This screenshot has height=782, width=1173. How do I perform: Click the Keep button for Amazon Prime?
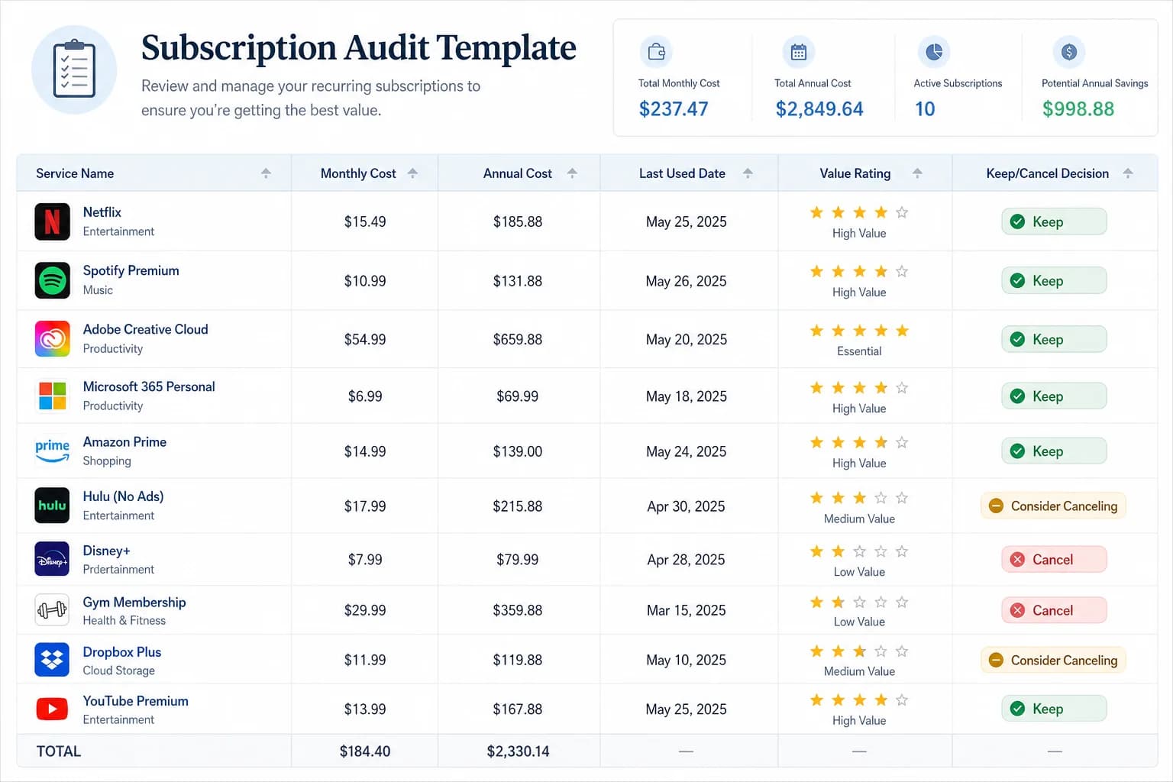[x=1054, y=451]
